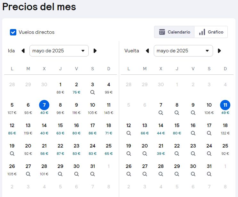Search price for May 3 departure

pyautogui.click(x=93, y=92)
